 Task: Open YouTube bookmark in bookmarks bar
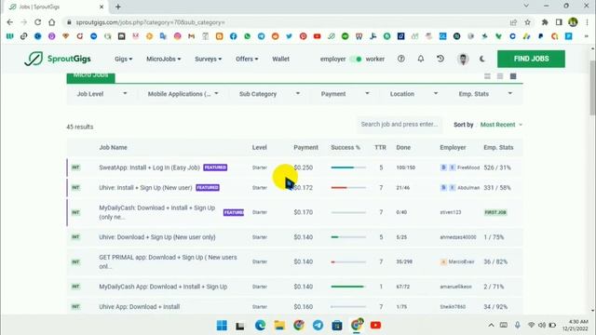(317, 36)
